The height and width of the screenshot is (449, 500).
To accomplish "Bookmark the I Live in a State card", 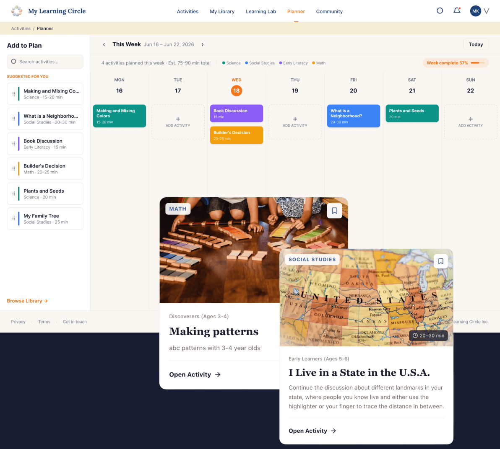I will pos(441,261).
